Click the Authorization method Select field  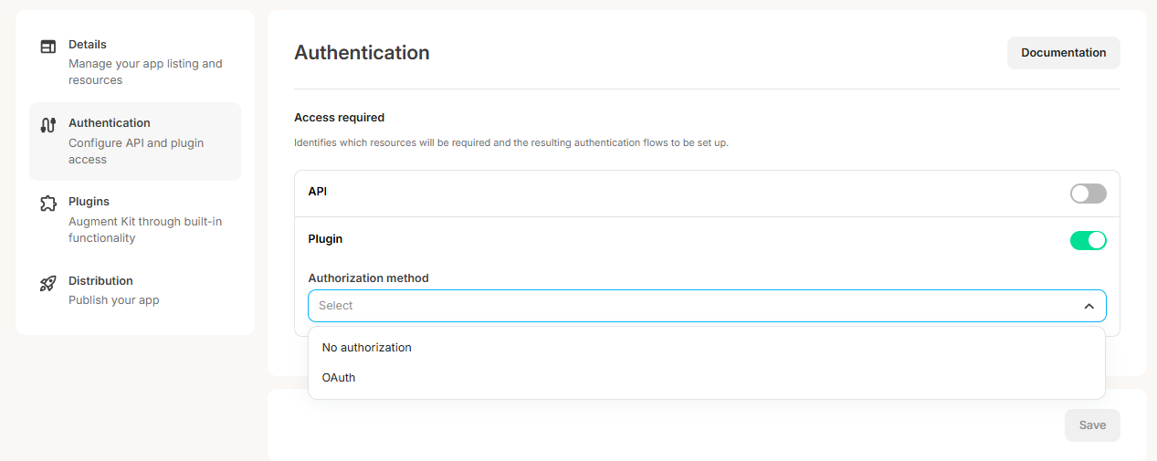click(x=707, y=306)
